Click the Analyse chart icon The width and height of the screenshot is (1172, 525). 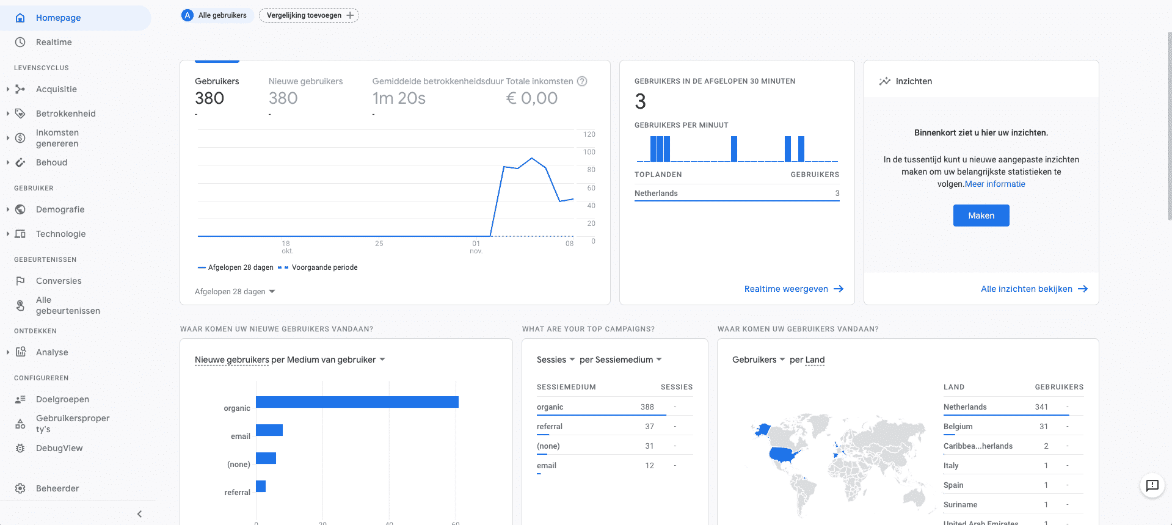coord(21,352)
